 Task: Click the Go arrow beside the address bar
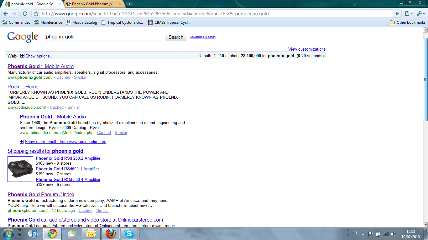coord(397,14)
